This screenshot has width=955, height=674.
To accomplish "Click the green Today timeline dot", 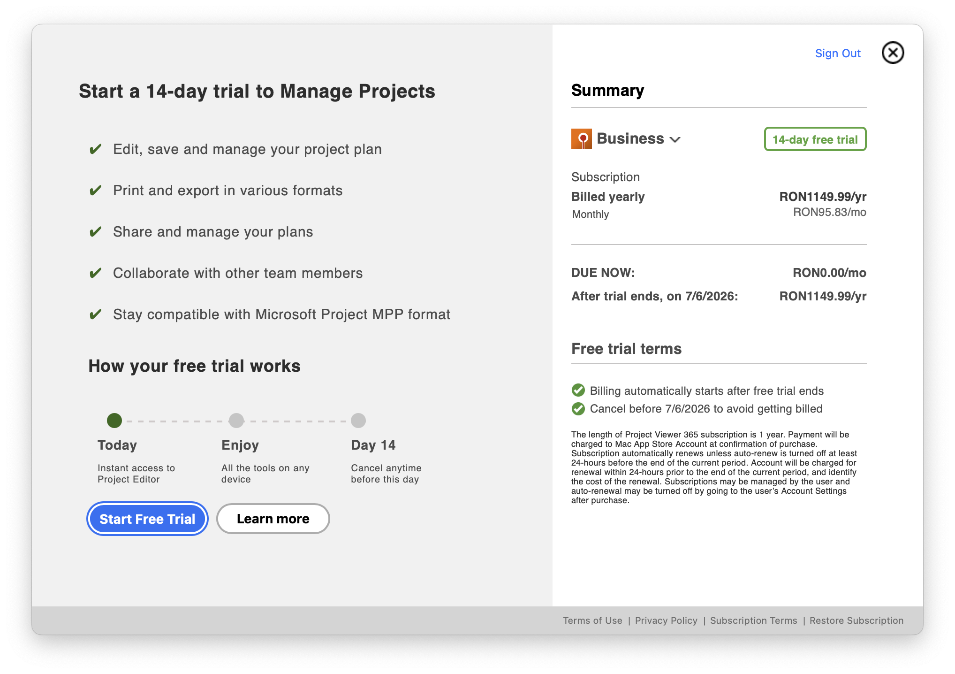I will tap(114, 421).
